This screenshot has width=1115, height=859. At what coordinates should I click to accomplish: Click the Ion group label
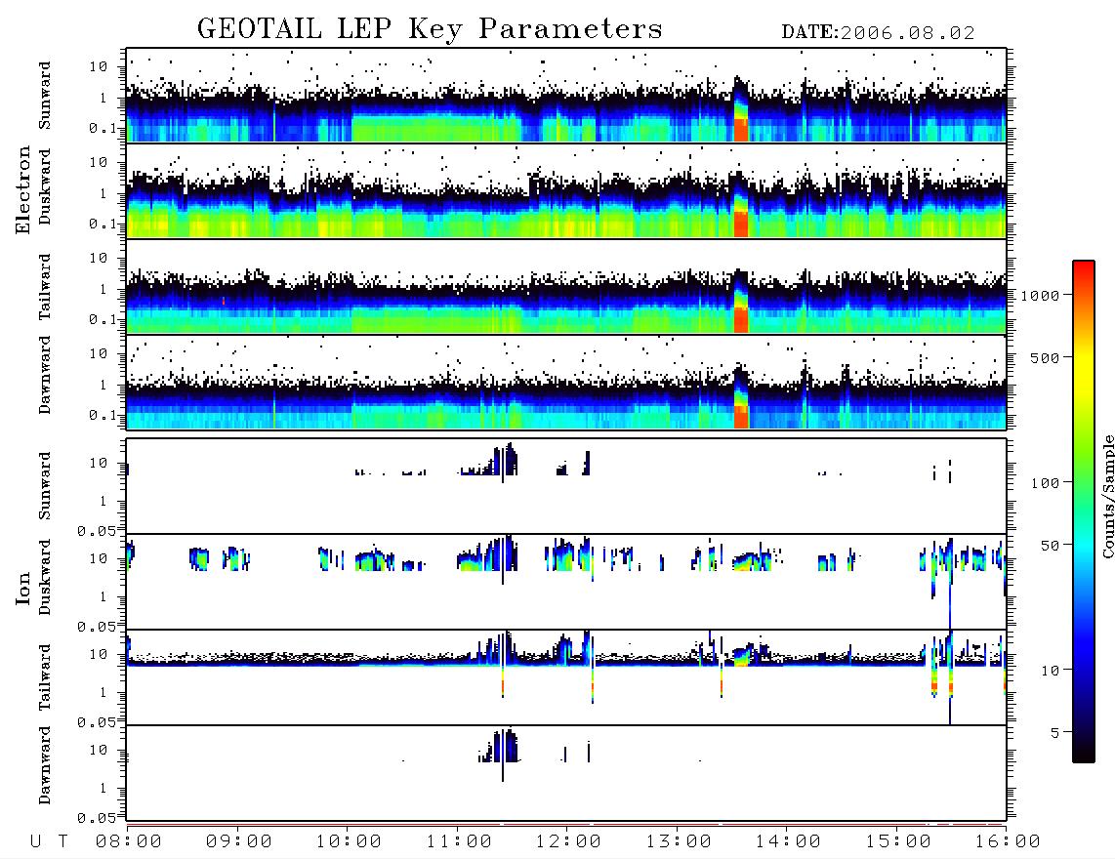[x=23, y=589]
